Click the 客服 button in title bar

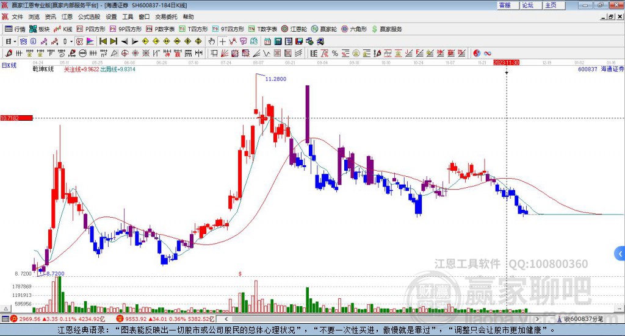(x=508, y=5)
